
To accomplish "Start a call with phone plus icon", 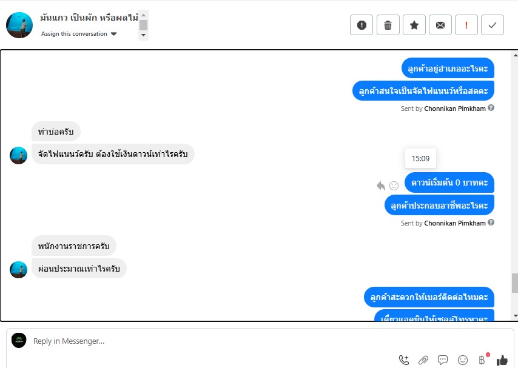I will coord(404,360).
